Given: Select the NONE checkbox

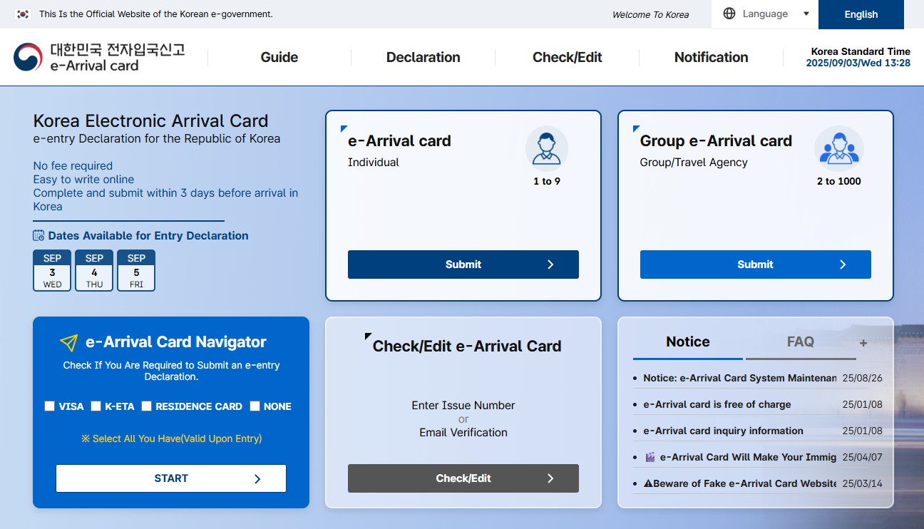Looking at the screenshot, I should 255,406.
